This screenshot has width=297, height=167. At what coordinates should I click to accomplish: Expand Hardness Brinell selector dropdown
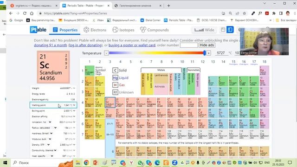tap(52, 134)
